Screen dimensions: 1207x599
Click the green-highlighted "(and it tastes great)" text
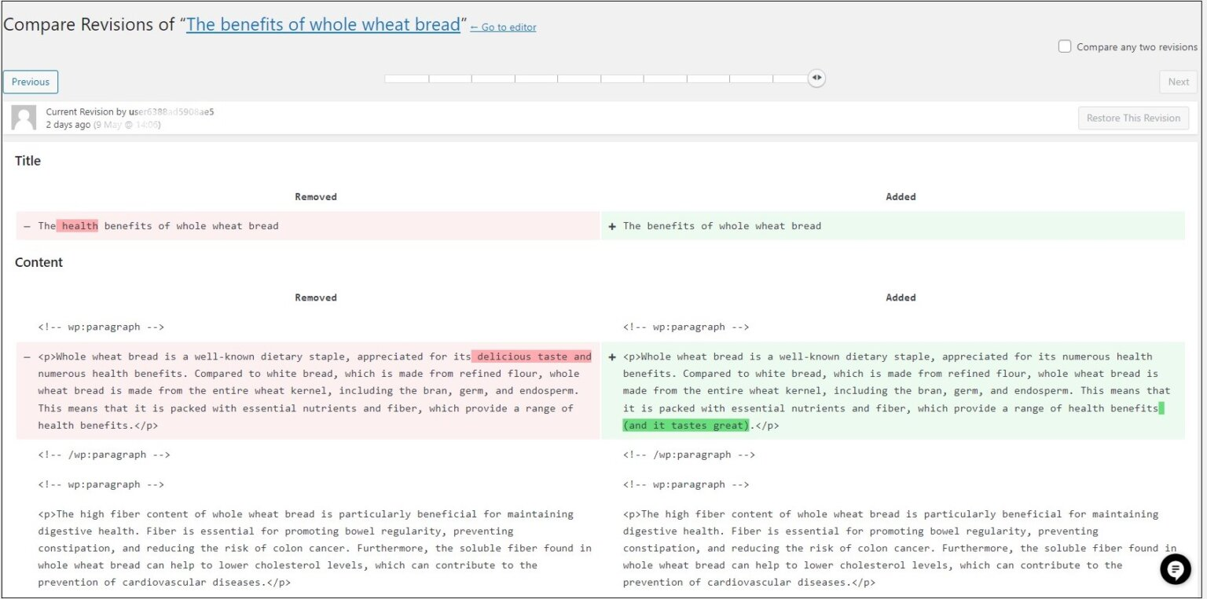tap(685, 426)
